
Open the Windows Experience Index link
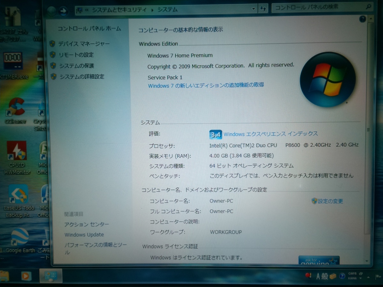[271, 134]
